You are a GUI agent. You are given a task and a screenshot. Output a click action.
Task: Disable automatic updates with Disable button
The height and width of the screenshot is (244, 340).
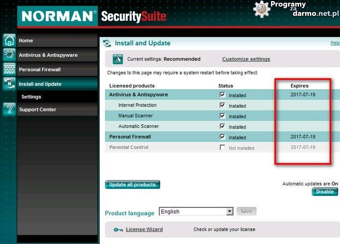325,192
